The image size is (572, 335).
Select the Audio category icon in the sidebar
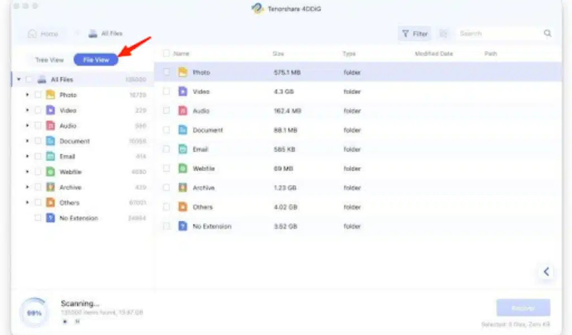click(49, 126)
